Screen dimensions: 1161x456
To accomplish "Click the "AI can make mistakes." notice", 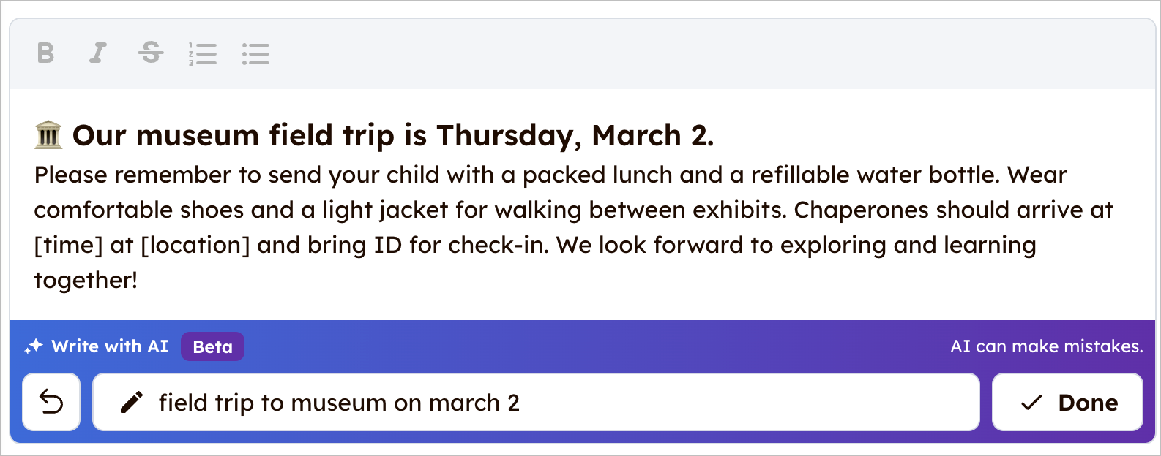I will (1046, 346).
